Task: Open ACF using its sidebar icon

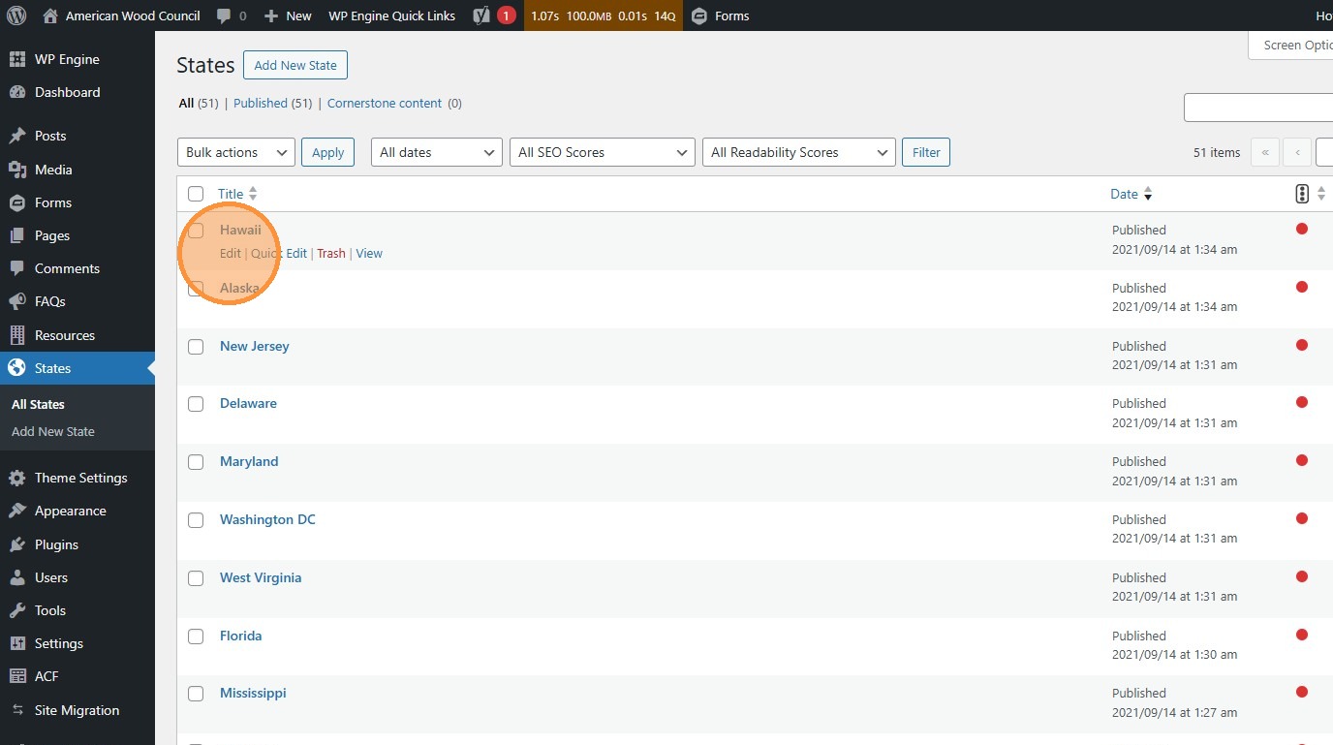Action: [x=17, y=676]
